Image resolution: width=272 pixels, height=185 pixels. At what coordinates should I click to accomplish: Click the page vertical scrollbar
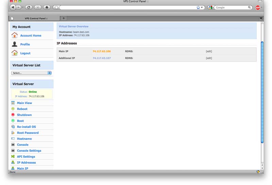pos(262,92)
